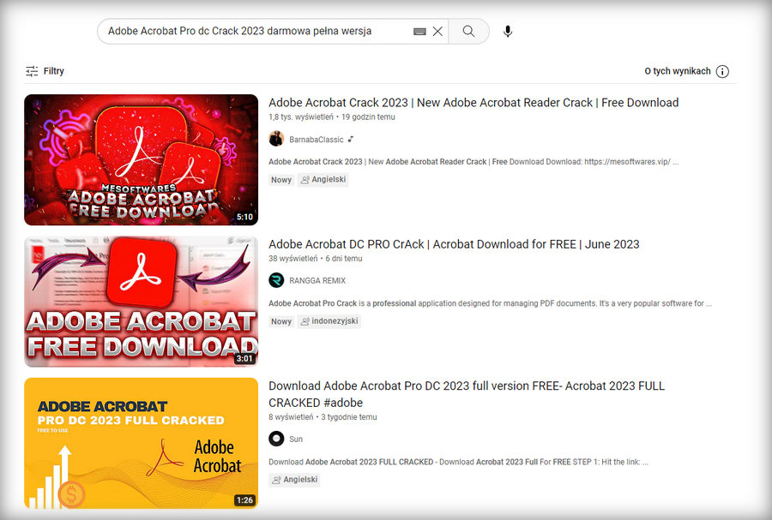This screenshot has width=772, height=520.
Task: Click the 'Nowy' badge on the first result
Action: (x=280, y=180)
